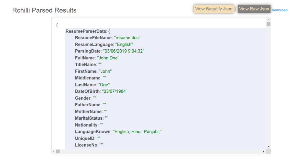
Task: Select the FatherName key
Action: [88, 105]
